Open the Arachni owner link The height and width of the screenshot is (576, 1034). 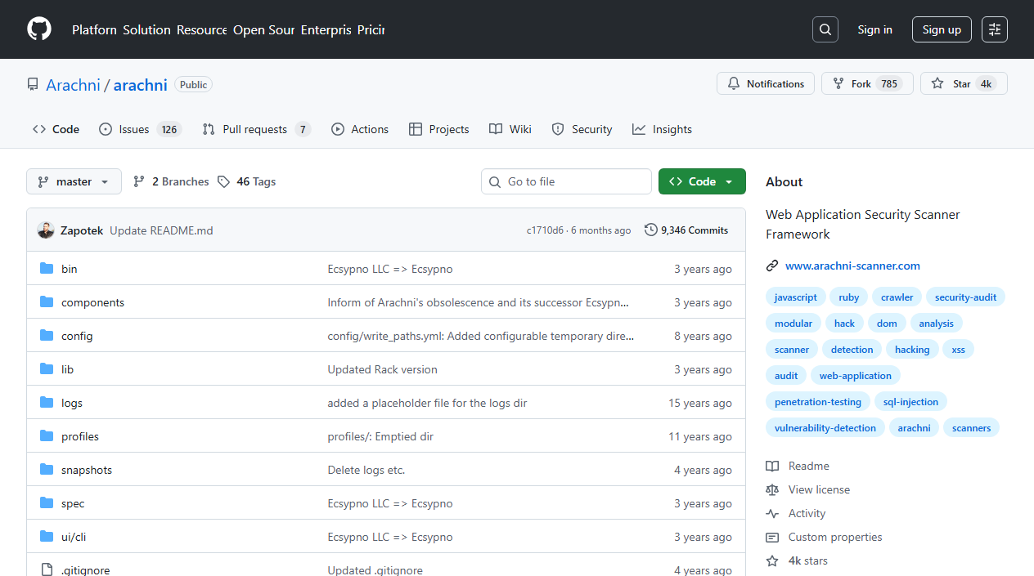[73, 85]
